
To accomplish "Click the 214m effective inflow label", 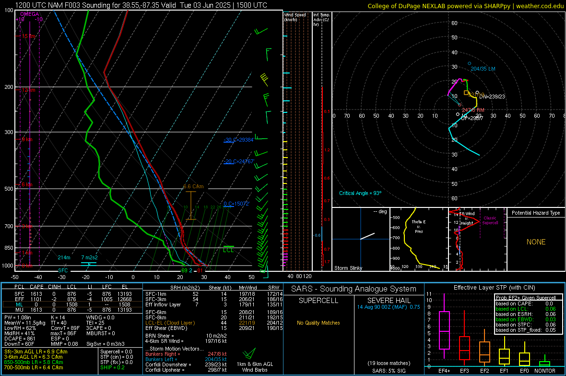I will click(64, 257).
